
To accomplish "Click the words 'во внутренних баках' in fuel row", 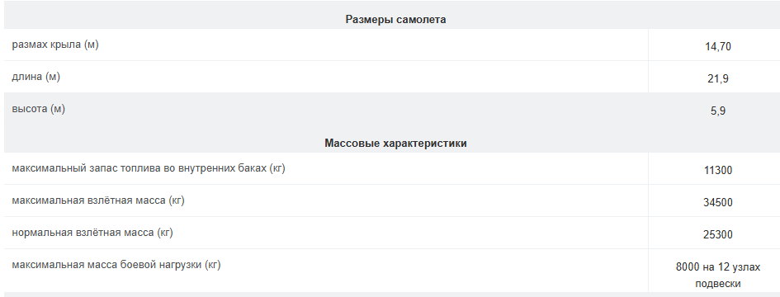I will [x=215, y=168].
